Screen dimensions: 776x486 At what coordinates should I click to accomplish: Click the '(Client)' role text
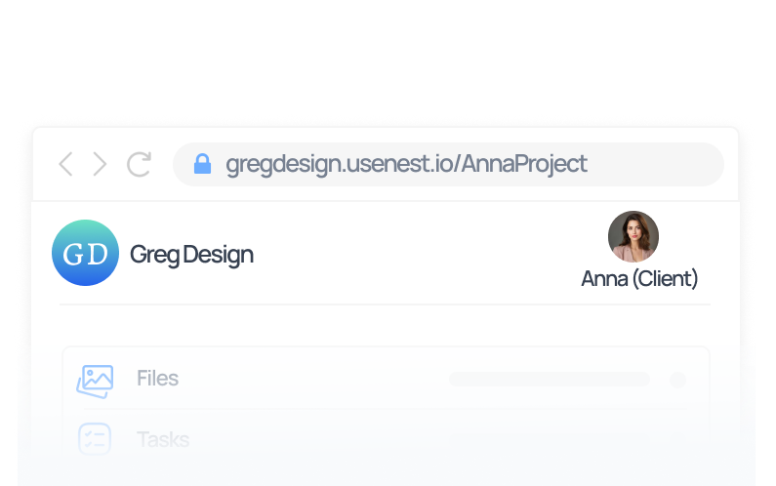tap(665, 279)
